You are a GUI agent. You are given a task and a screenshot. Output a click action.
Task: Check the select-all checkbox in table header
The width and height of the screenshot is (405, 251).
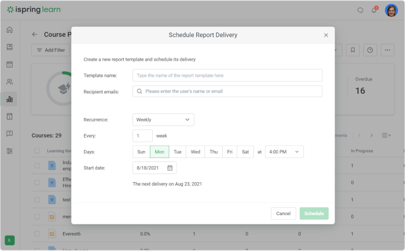point(37,151)
